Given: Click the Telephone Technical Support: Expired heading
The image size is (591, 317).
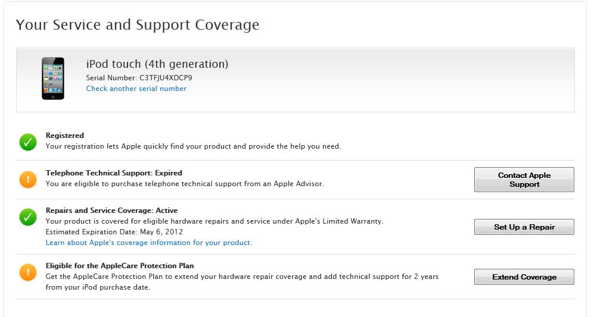Looking at the screenshot, I should (x=114, y=173).
